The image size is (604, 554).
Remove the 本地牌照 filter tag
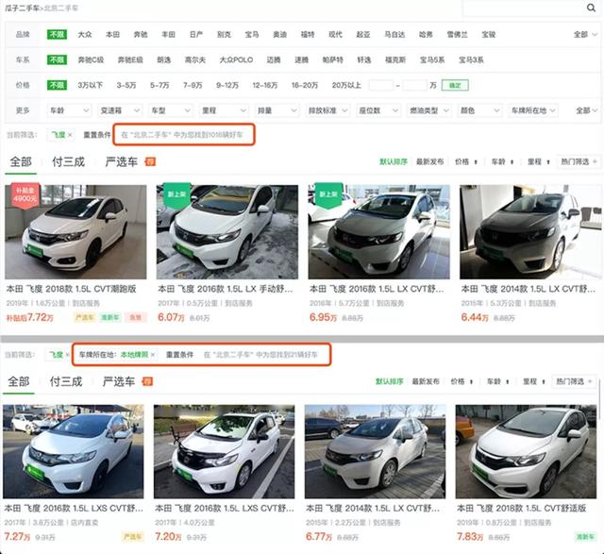pos(153,355)
